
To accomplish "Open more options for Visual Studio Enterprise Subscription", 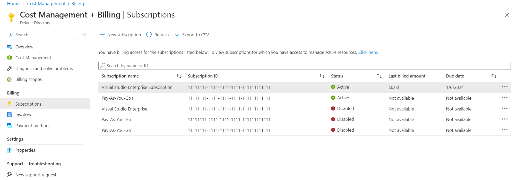I will pos(505,87).
